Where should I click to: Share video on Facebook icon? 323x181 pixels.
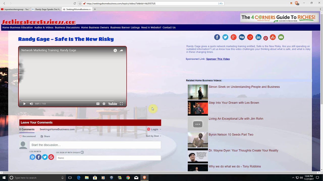217,37
